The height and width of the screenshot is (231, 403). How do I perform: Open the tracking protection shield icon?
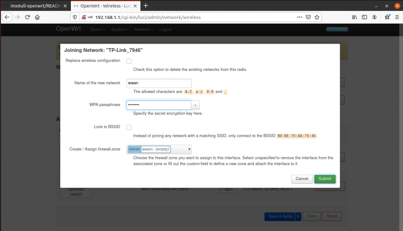pyautogui.click(x=74, y=17)
